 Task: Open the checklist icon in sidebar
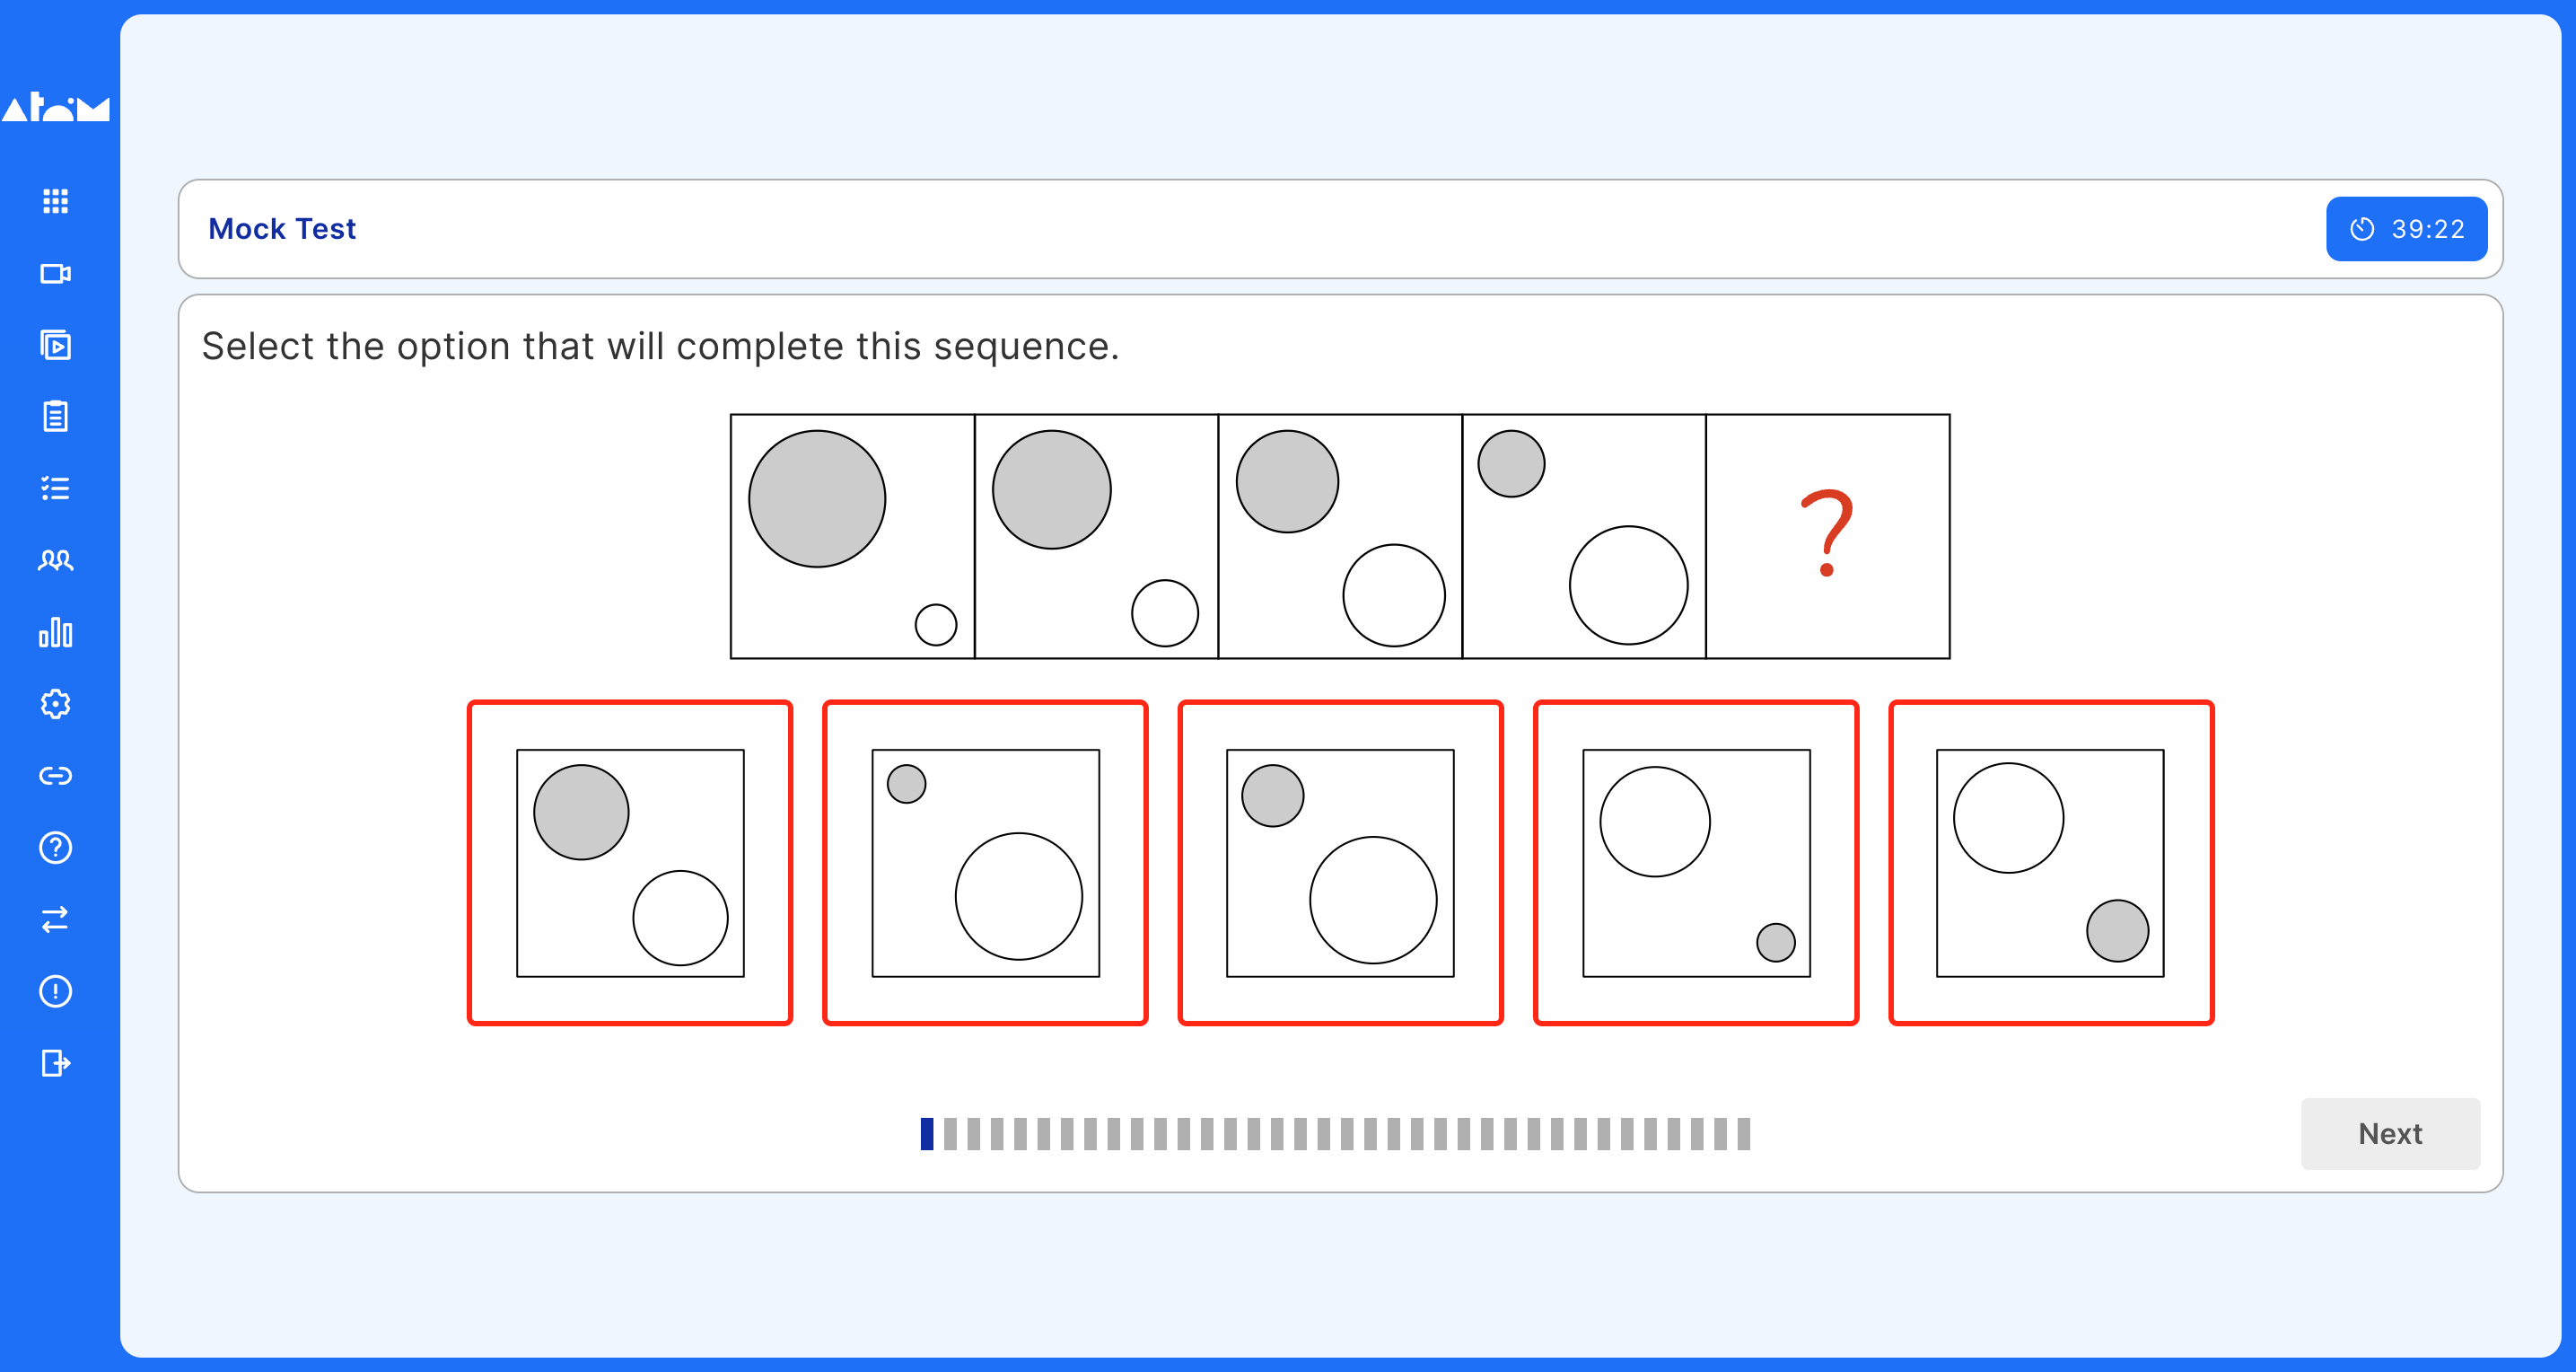pyautogui.click(x=55, y=488)
